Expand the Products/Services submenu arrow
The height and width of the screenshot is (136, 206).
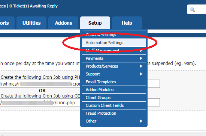click(141, 66)
